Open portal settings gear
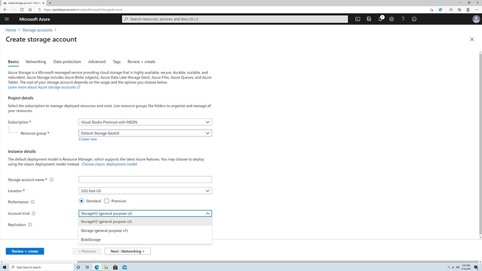 (x=392, y=19)
